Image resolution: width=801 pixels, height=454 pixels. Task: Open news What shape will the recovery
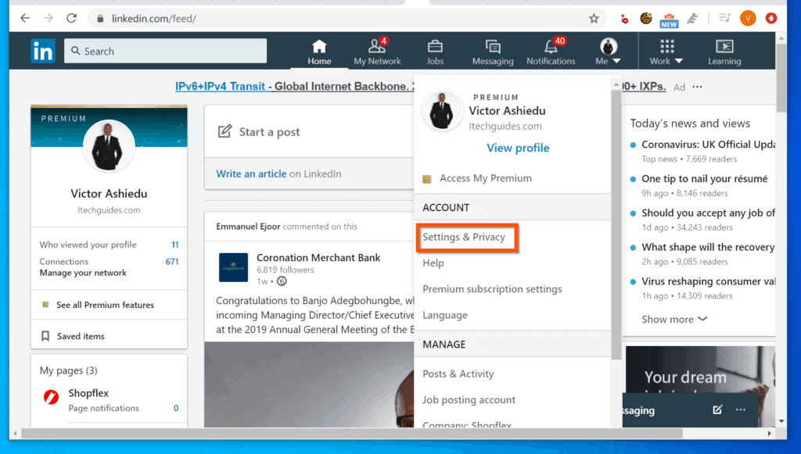709,247
